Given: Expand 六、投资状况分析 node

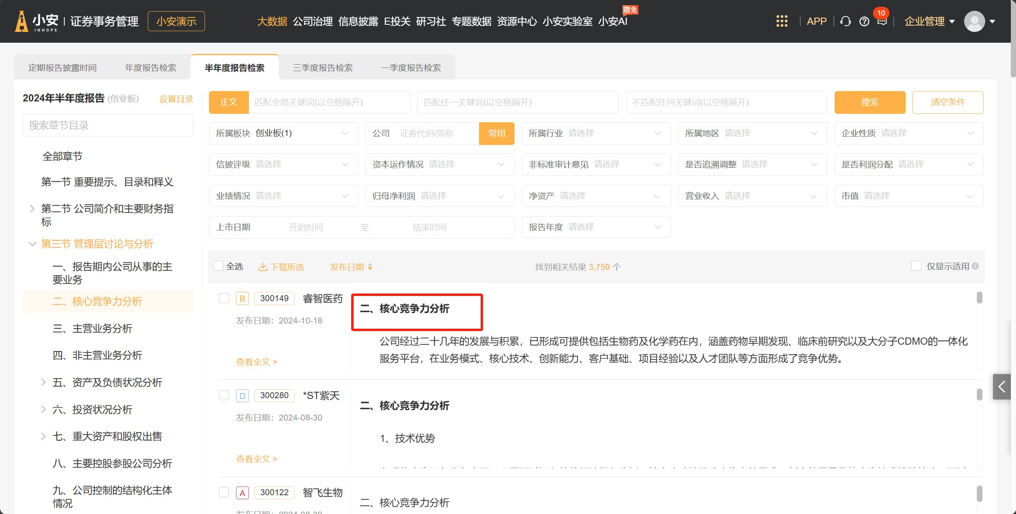Looking at the screenshot, I should pos(43,409).
